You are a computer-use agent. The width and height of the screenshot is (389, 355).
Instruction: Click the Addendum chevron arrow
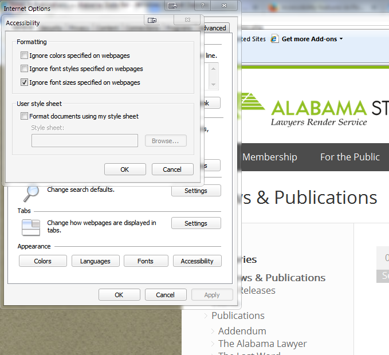(x=213, y=331)
